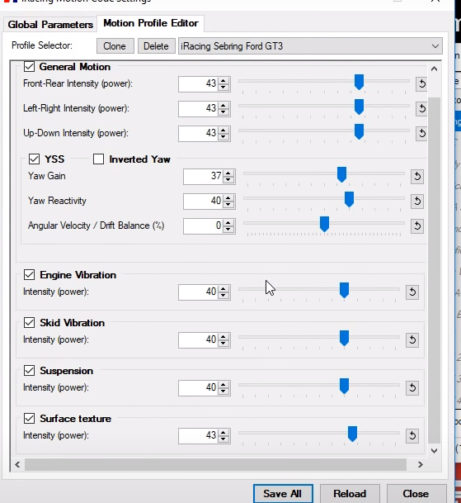Reset Angular Velocity / Drift Balance
The image size is (461, 503).
tap(417, 225)
